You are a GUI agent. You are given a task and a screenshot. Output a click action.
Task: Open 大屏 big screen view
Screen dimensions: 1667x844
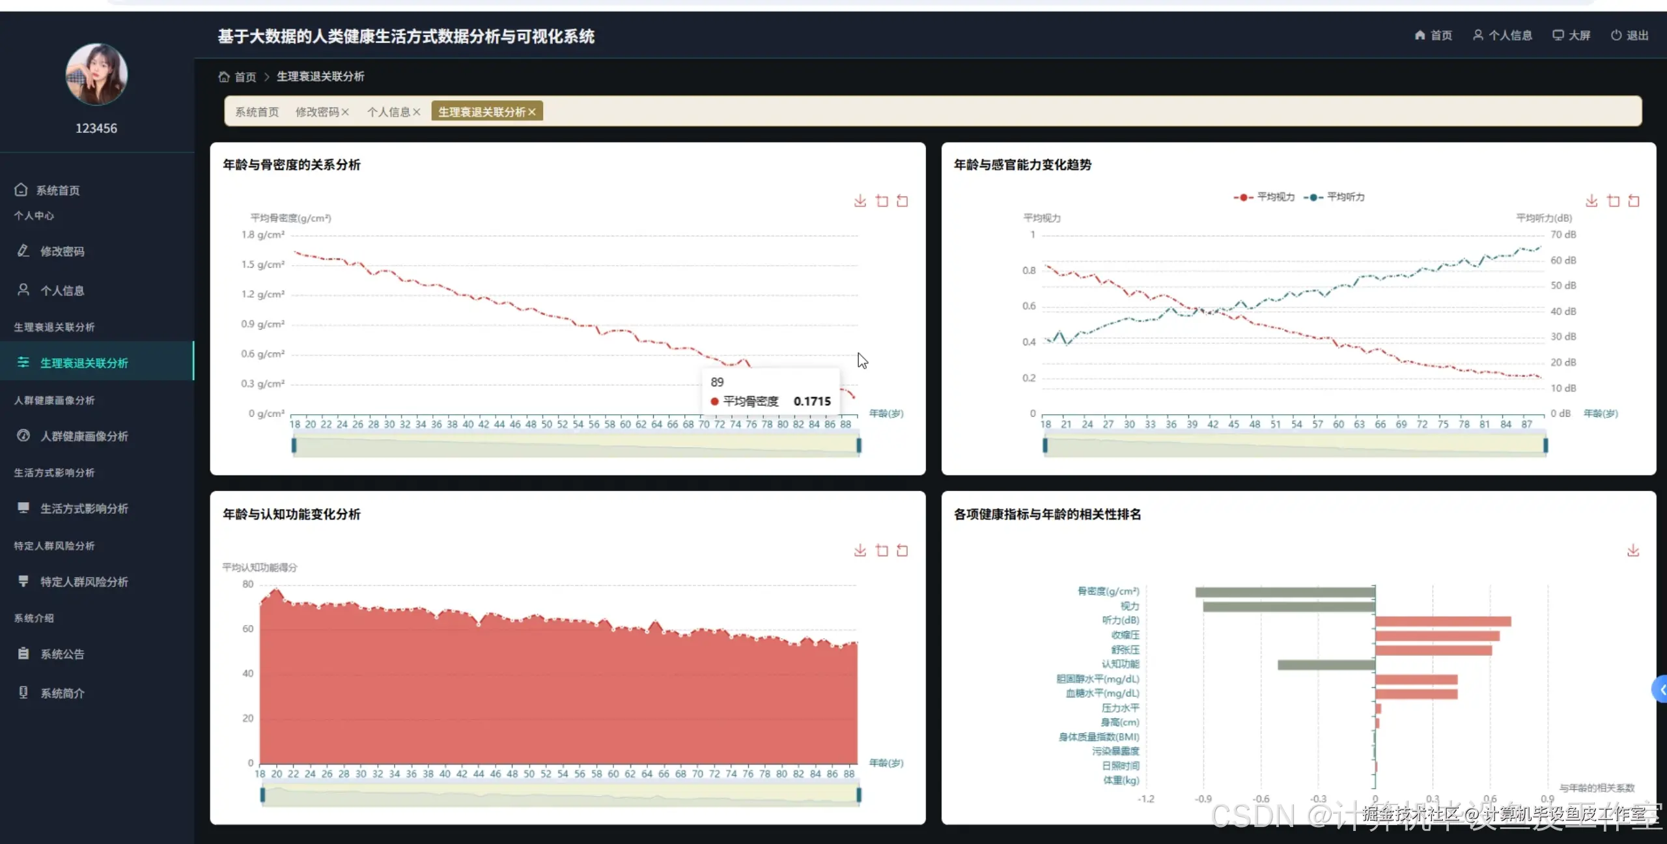tap(1571, 35)
